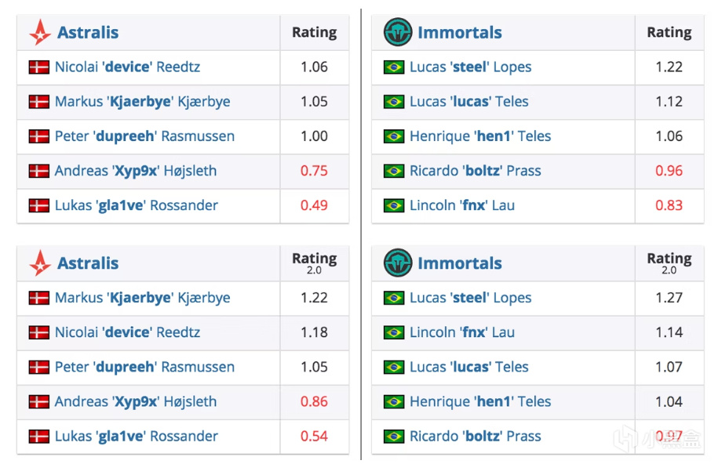Click the Immortals logo in top table

pyautogui.click(x=398, y=32)
